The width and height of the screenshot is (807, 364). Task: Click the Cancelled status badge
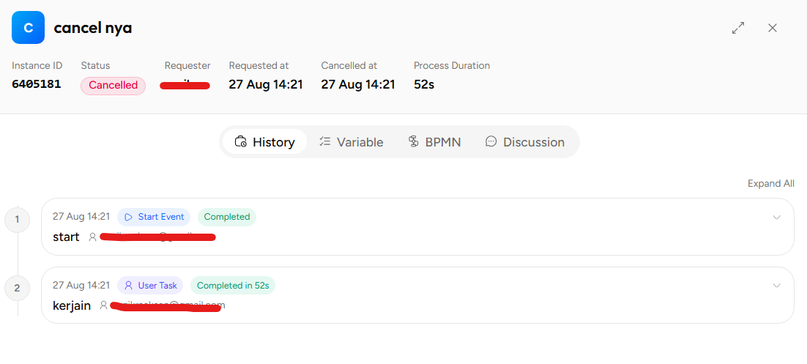point(113,86)
